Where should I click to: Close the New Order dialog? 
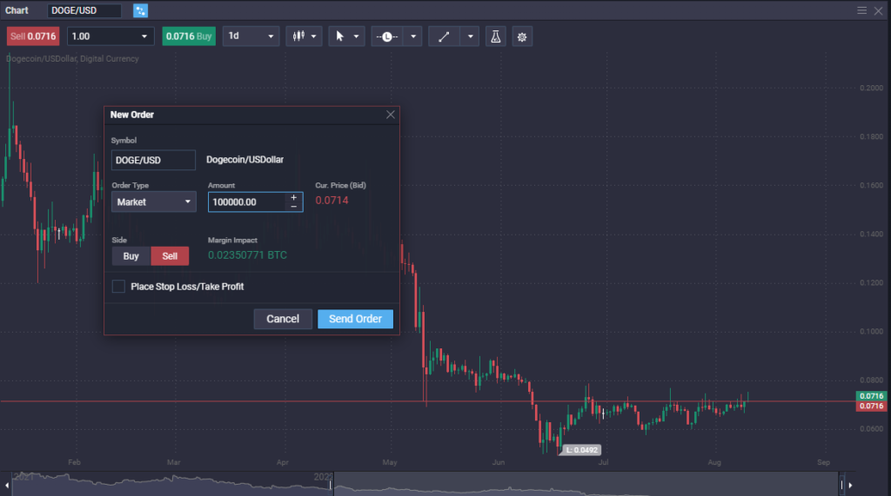pyautogui.click(x=391, y=115)
